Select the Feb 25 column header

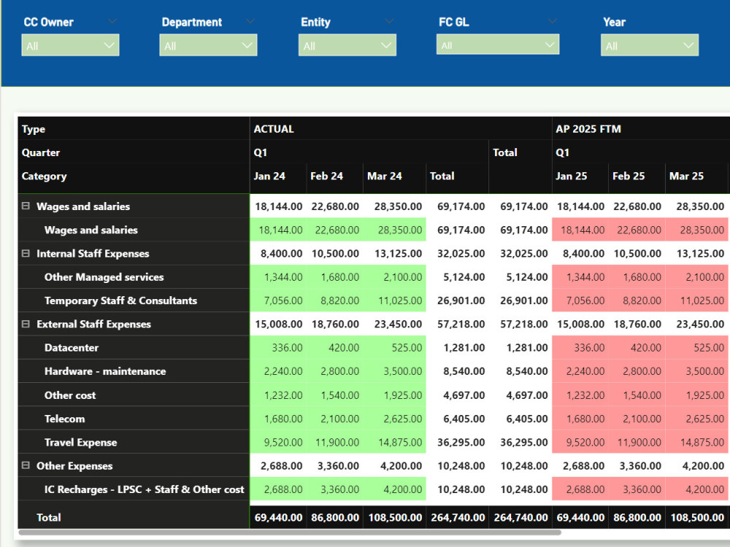pyautogui.click(x=629, y=176)
